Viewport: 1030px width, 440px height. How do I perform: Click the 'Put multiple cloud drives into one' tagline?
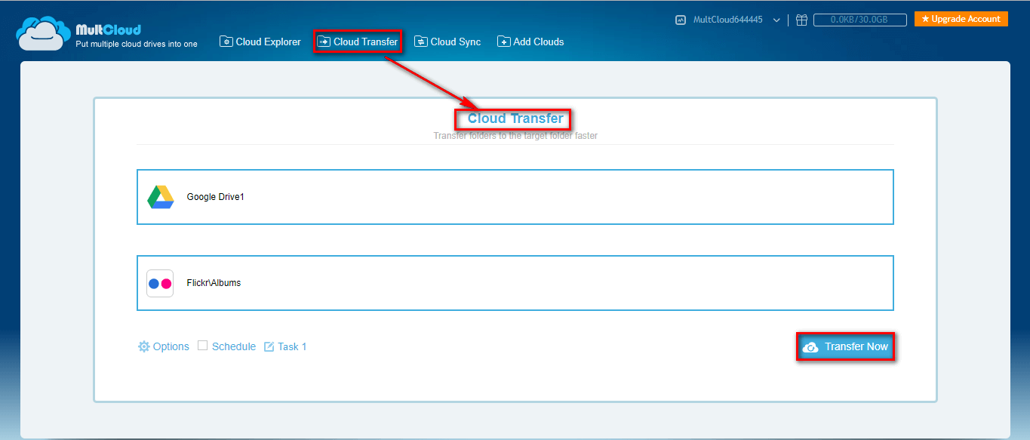click(x=137, y=44)
